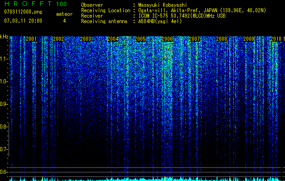Click the 2008 time marker
The width and height of the screenshot is (285, 181).
(222, 39)
